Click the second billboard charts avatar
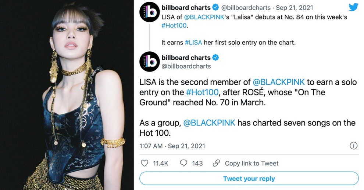Screen dimensions: 364x190 (150, 62)
